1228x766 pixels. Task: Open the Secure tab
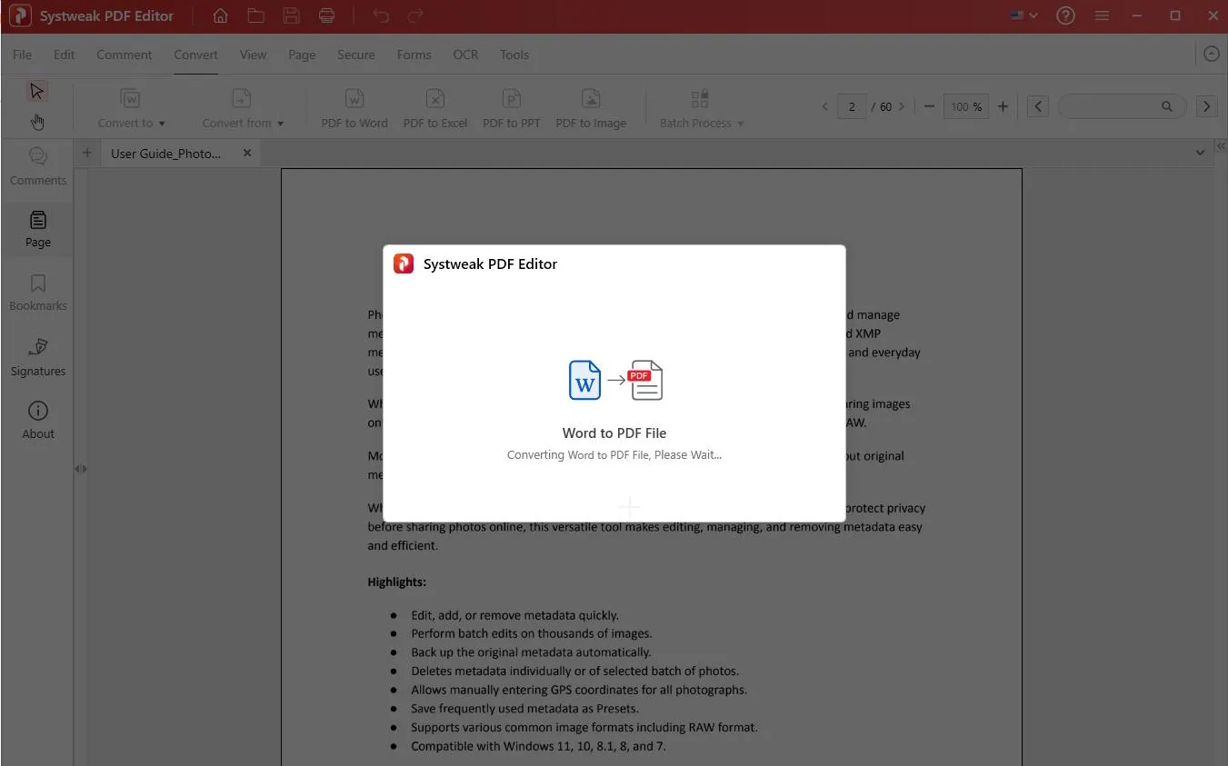tap(355, 55)
